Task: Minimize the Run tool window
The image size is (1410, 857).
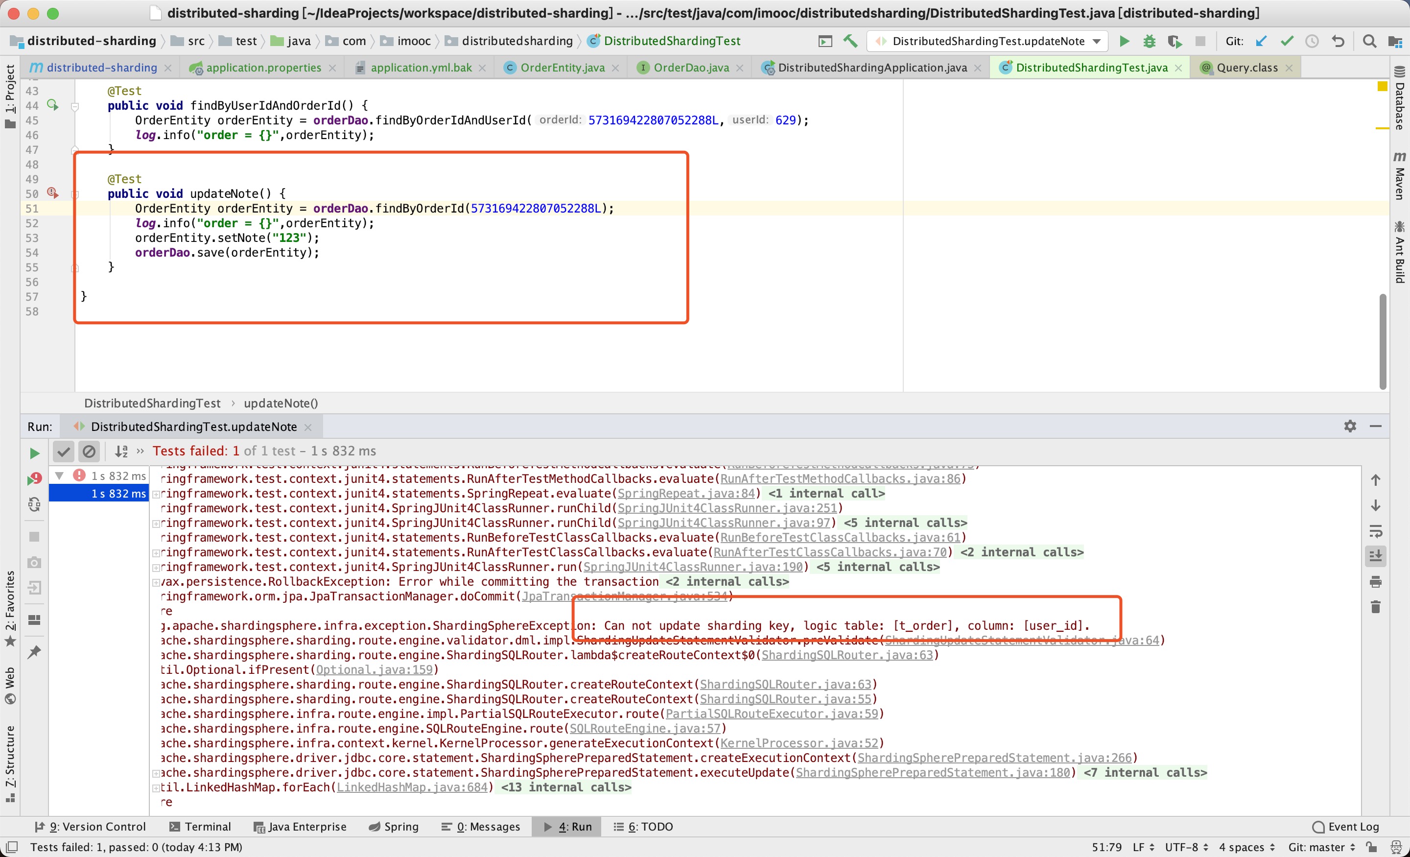Action: [1376, 426]
